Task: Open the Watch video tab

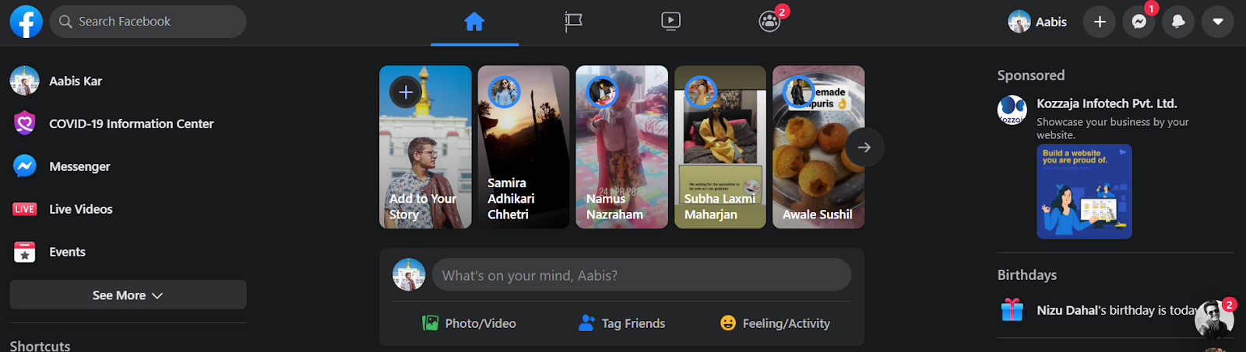Action: coord(671,22)
